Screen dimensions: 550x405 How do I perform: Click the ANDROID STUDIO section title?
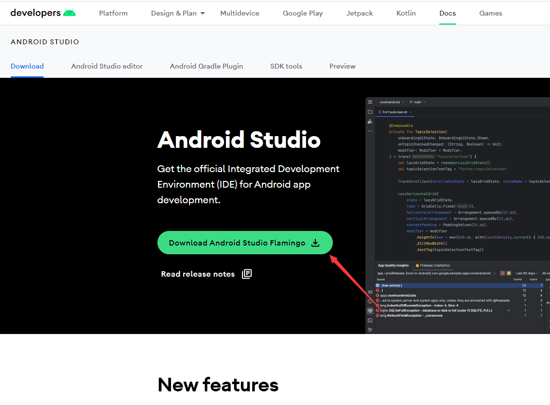[x=45, y=42]
